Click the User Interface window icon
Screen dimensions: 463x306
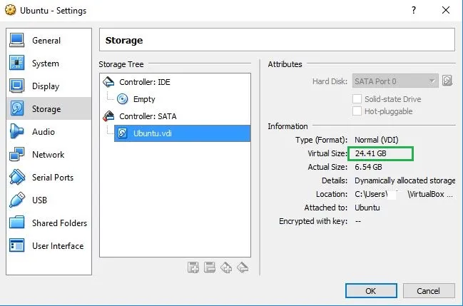click(x=17, y=245)
